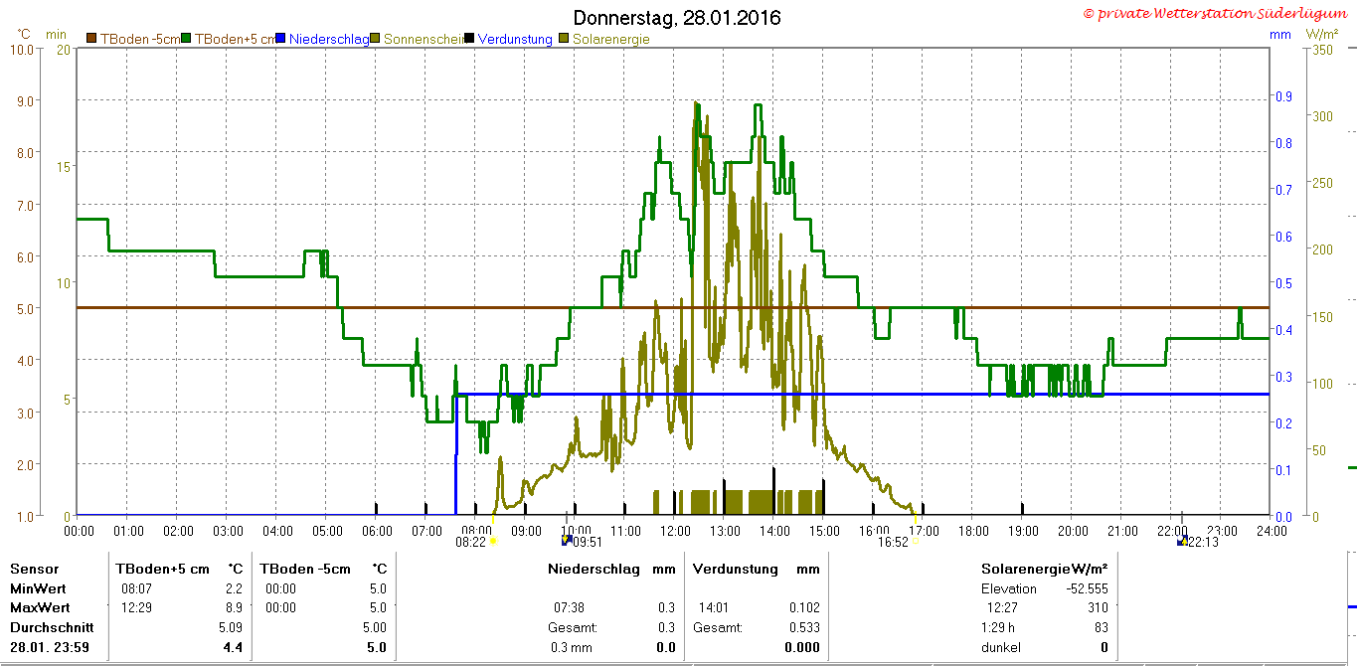Click the sunset marker below 16:52

pyautogui.click(x=915, y=543)
